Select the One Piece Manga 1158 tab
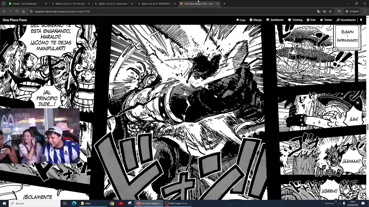The width and height of the screenshot is (369, 207). click(199, 4)
